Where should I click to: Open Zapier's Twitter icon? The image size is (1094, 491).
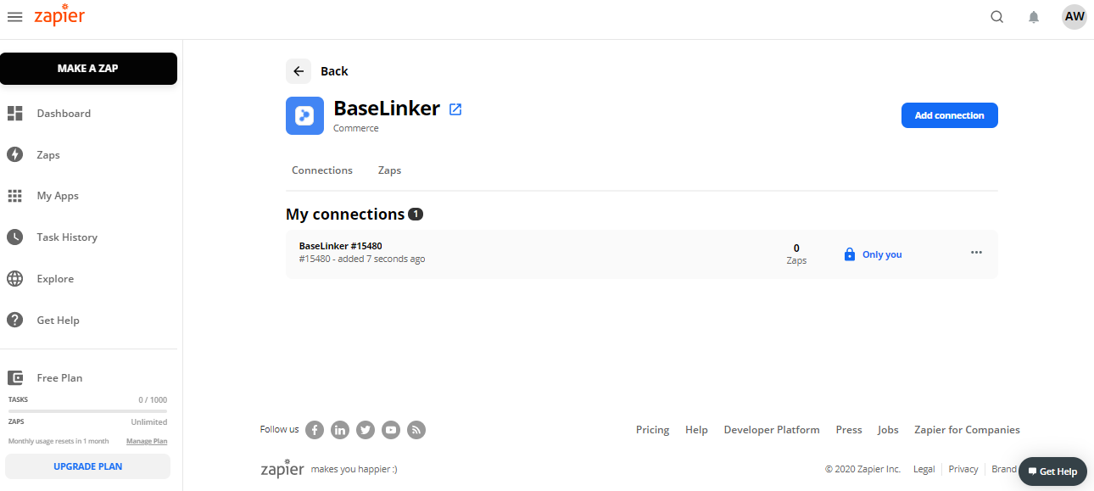[x=366, y=430]
